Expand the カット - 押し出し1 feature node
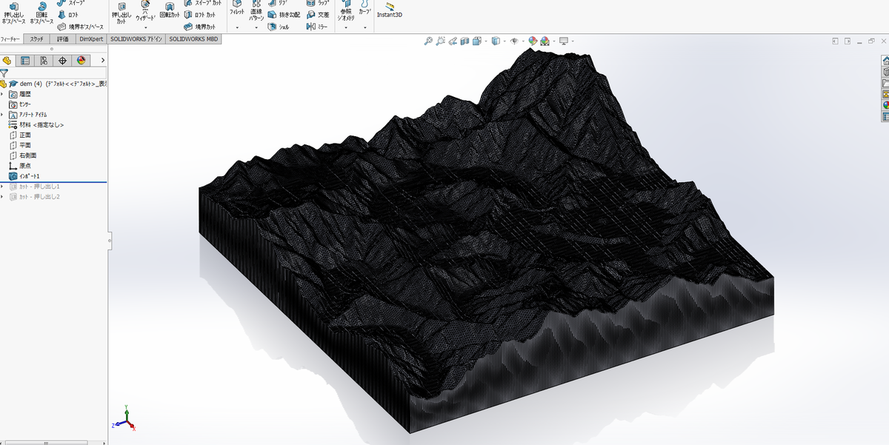The height and width of the screenshot is (445, 889). point(2,187)
